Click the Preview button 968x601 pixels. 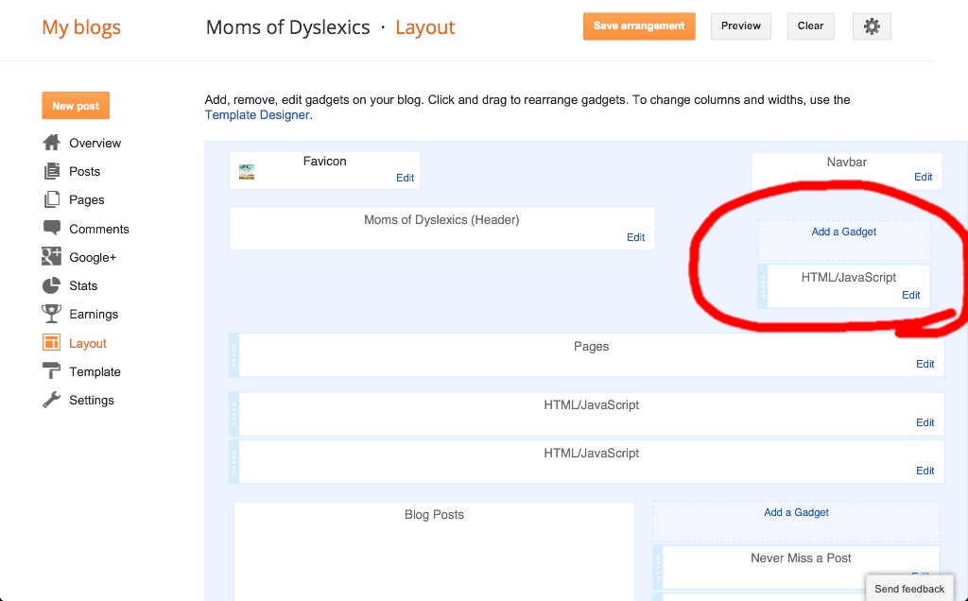tap(741, 26)
